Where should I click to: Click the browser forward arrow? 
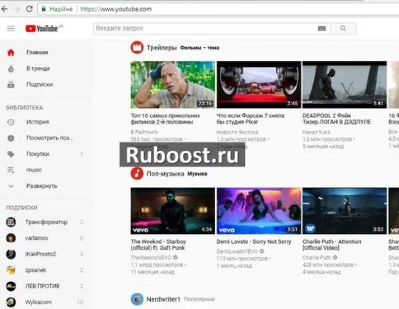point(17,9)
